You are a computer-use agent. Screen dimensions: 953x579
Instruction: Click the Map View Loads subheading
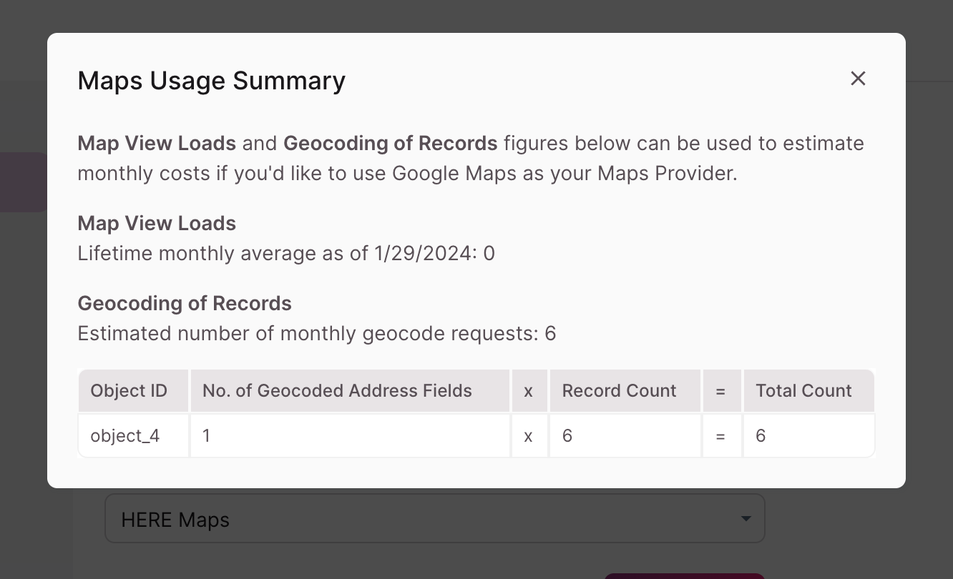(157, 224)
